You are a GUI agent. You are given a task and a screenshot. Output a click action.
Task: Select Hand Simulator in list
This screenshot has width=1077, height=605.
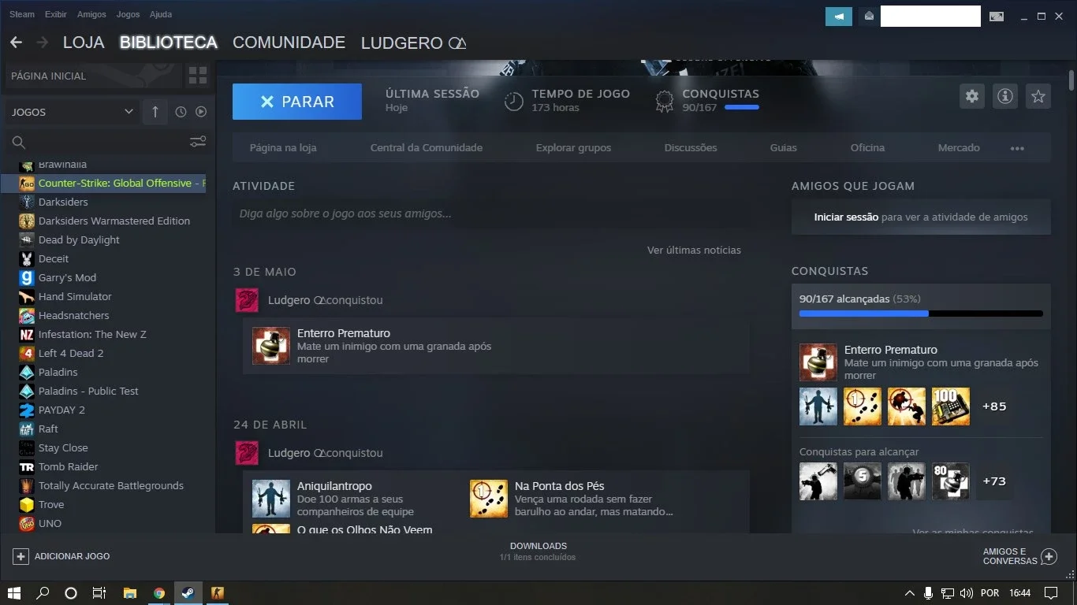[75, 296]
